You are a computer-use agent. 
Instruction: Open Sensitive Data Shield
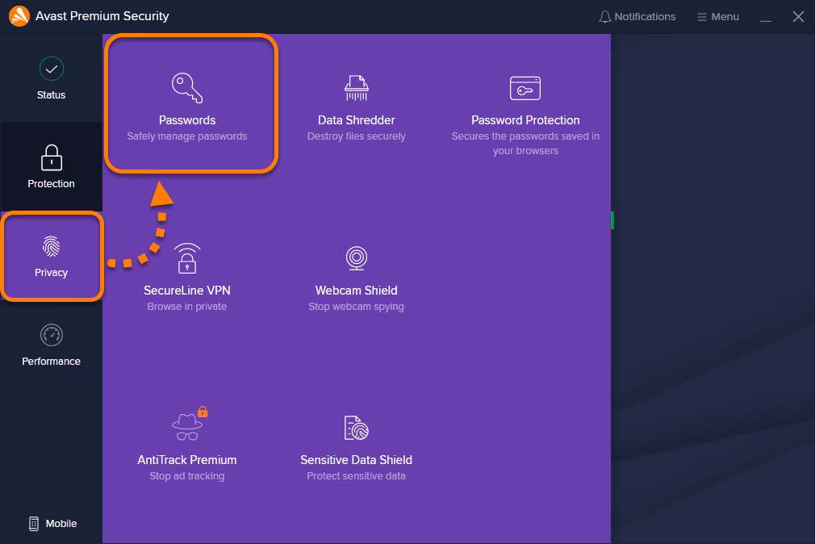356,442
